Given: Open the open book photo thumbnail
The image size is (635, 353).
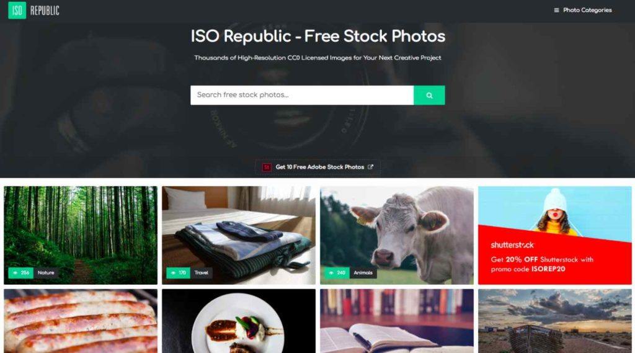Looking at the screenshot, I should pos(396,321).
